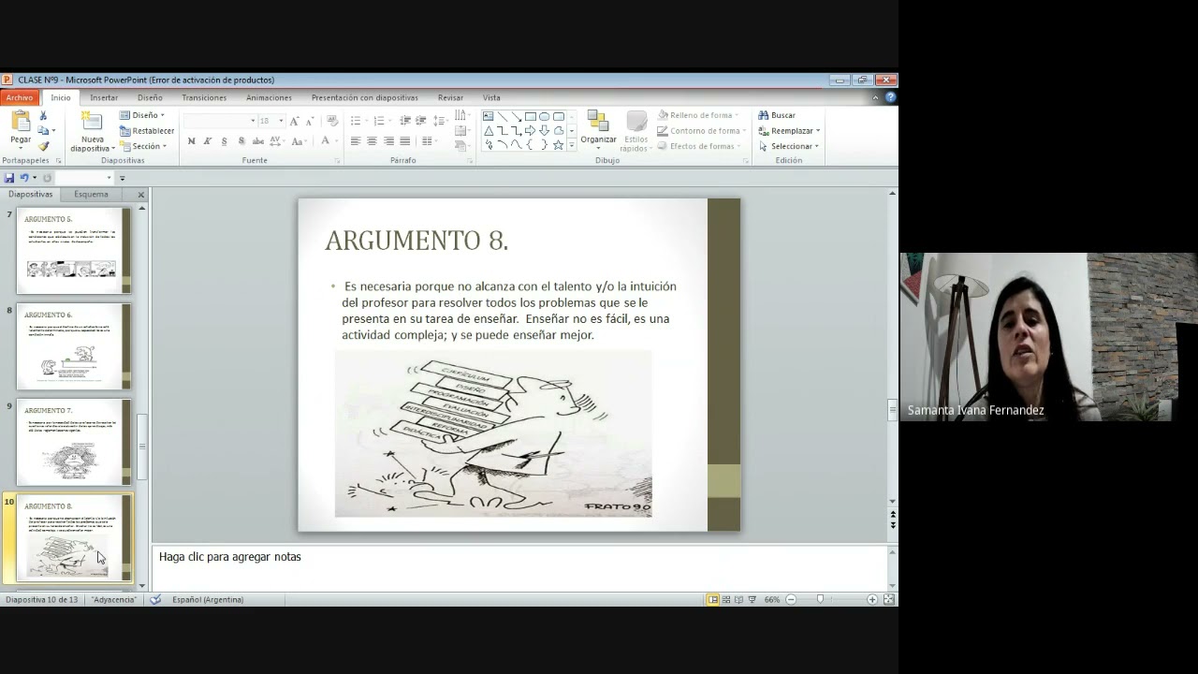Switch to reading view icon

coord(739,599)
